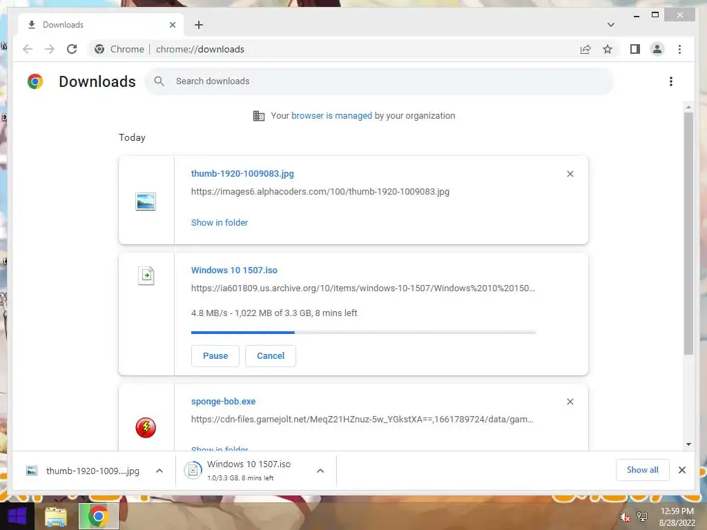The image size is (707, 530).
Task: Open the thumb-1920-1009083.jpg file link
Action: click(x=242, y=173)
